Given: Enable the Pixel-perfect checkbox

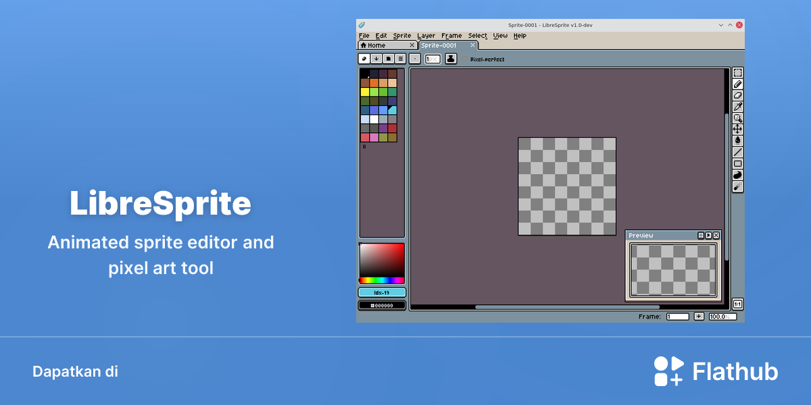Looking at the screenshot, I should tap(466, 59).
